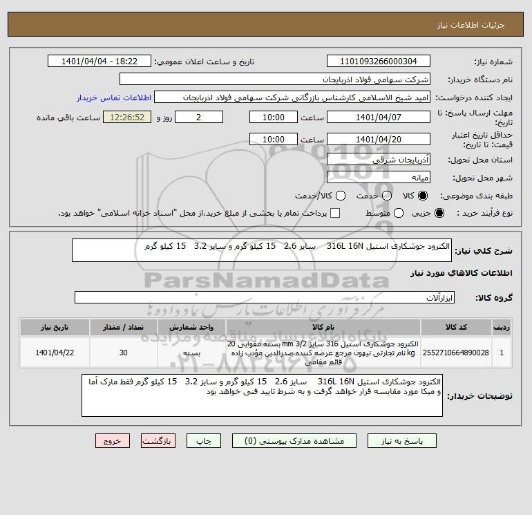
Task: Click the تعداد / مقدار column header
Action: pyautogui.click(x=124, y=327)
